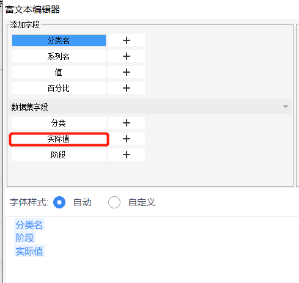Add 阶段 field with its plus icon

coord(127,155)
